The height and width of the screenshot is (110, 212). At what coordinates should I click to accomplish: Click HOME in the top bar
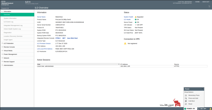tap(197, 2)
